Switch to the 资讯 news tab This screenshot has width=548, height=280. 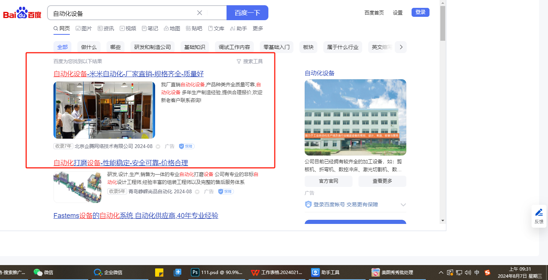(x=106, y=28)
